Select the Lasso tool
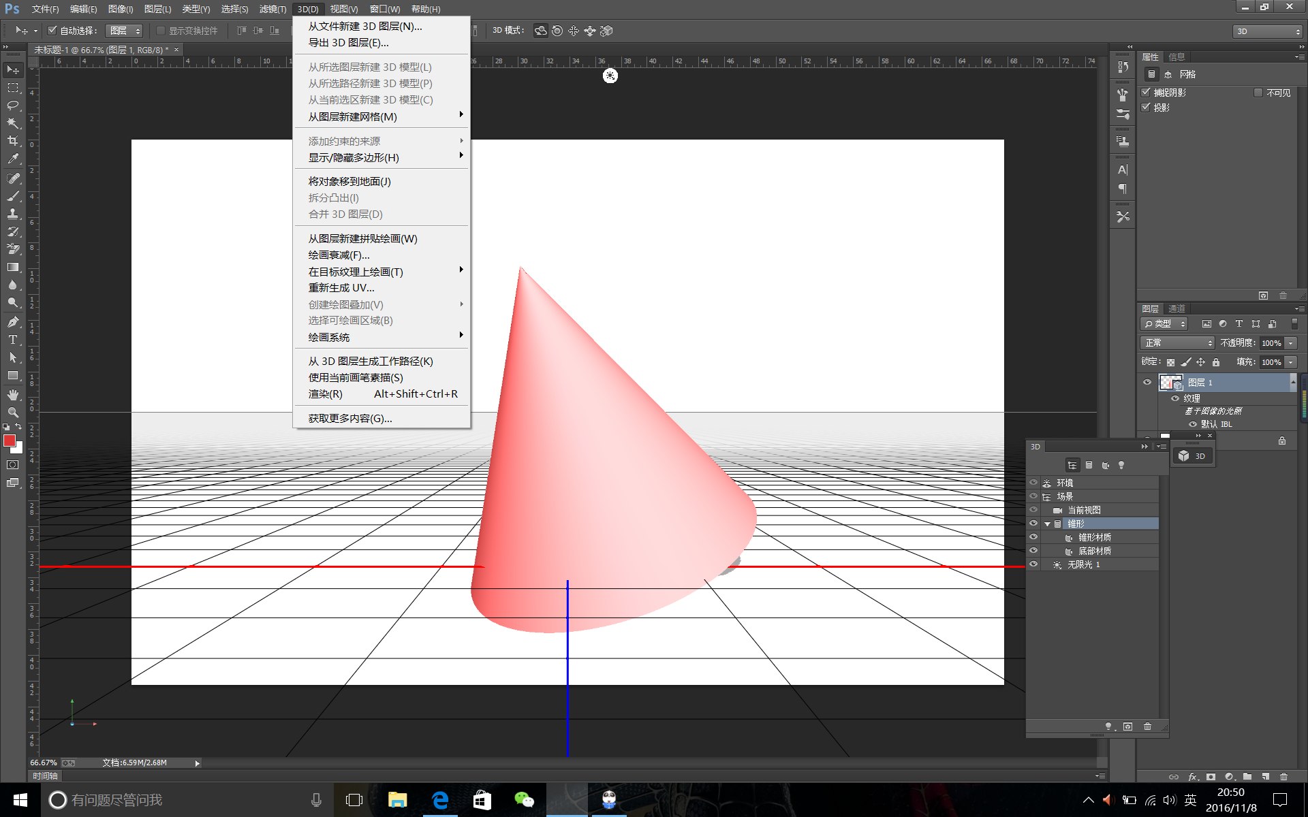This screenshot has width=1308, height=817. tap(13, 106)
